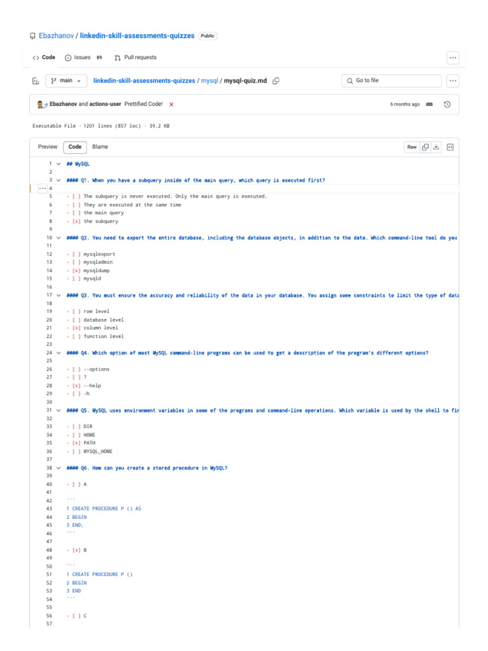The width and height of the screenshot is (488, 651).
Task: Open the commit hash icon beside 6 months ago
Action: (x=430, y=104)
